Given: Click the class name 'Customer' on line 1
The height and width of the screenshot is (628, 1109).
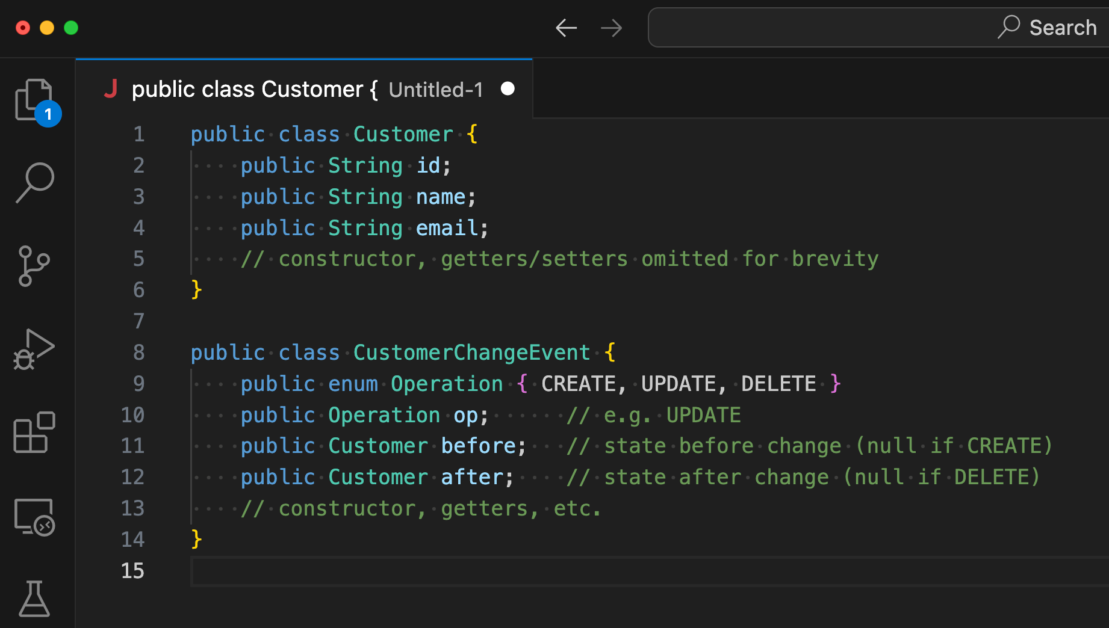Looking at the screenshot, I should coord(403,134).
